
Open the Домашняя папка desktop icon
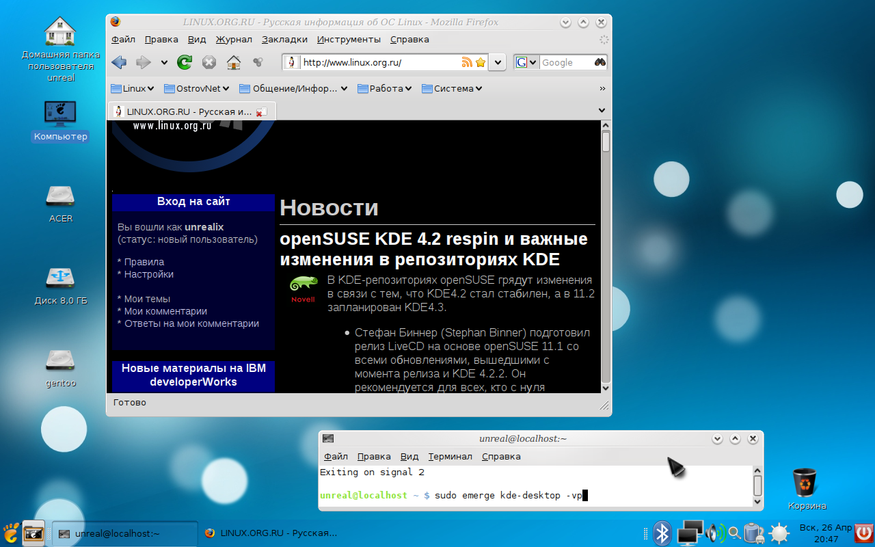point(60,49)
